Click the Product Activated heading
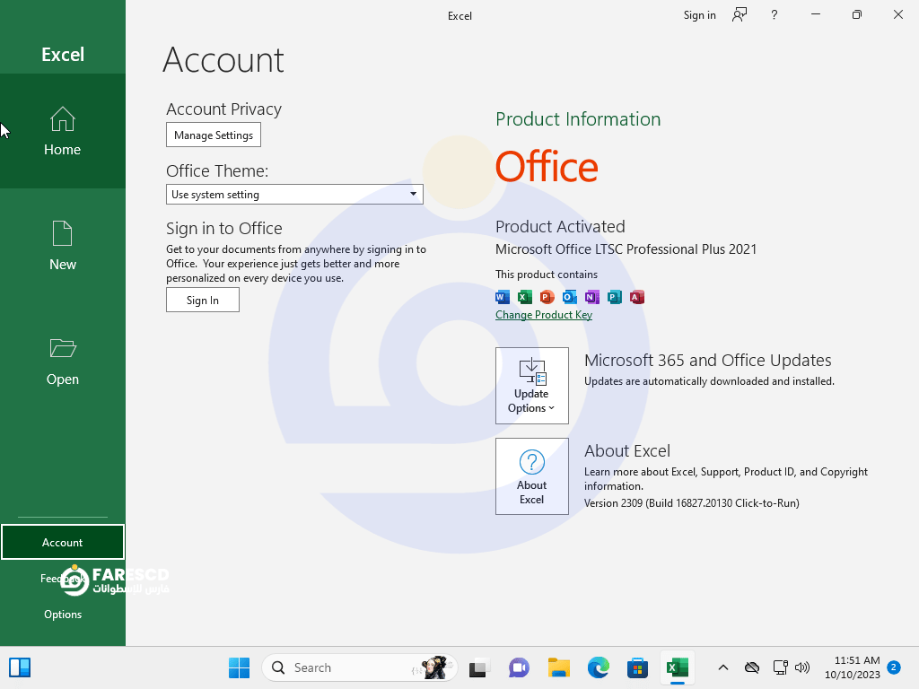The height and width of the screenshot is (689, 919). coord(560,226)
